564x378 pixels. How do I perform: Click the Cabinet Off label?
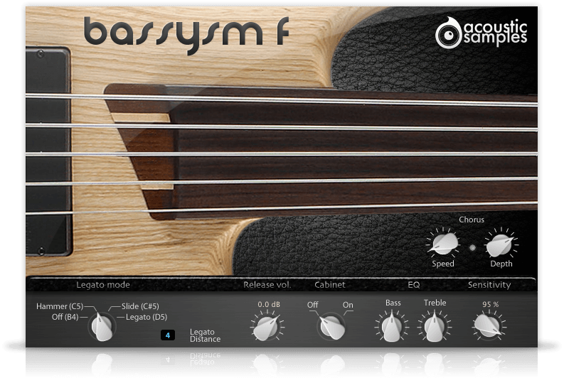312,305
